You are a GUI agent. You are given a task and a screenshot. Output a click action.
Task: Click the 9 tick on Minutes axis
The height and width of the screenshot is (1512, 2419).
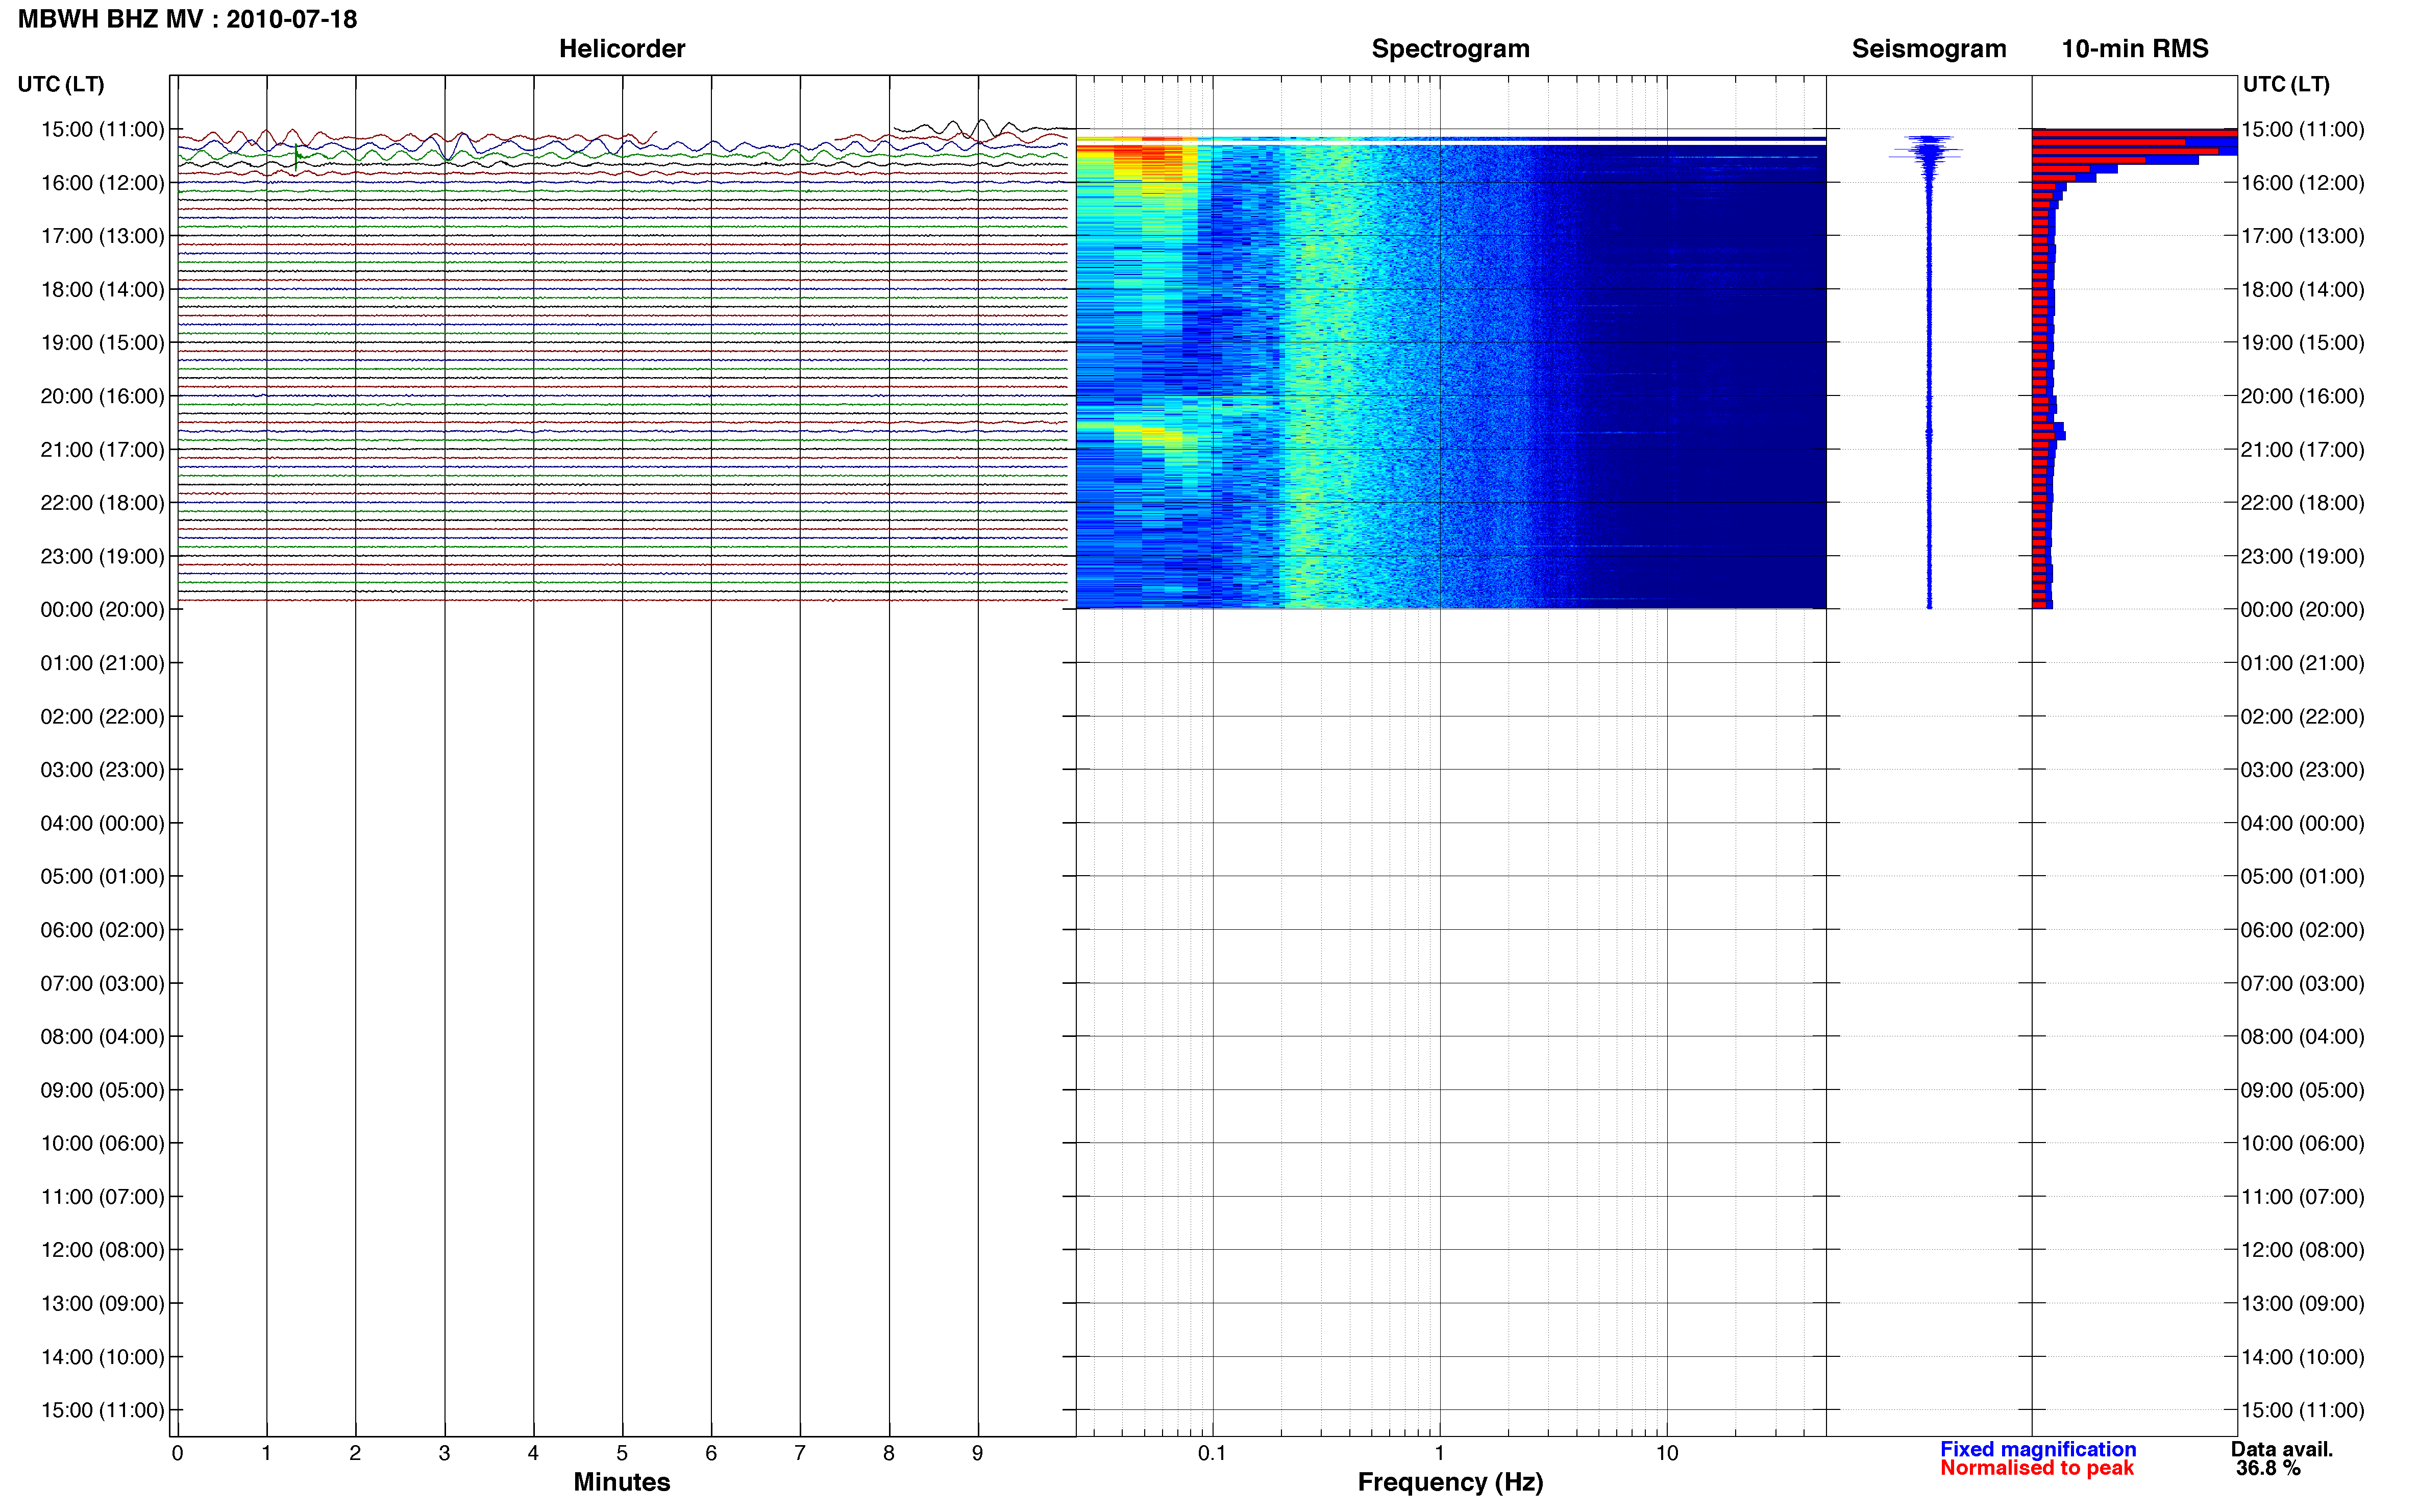coord(977,1453)
